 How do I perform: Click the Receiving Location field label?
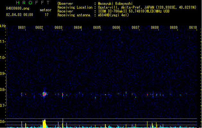(x=75, y=7)
